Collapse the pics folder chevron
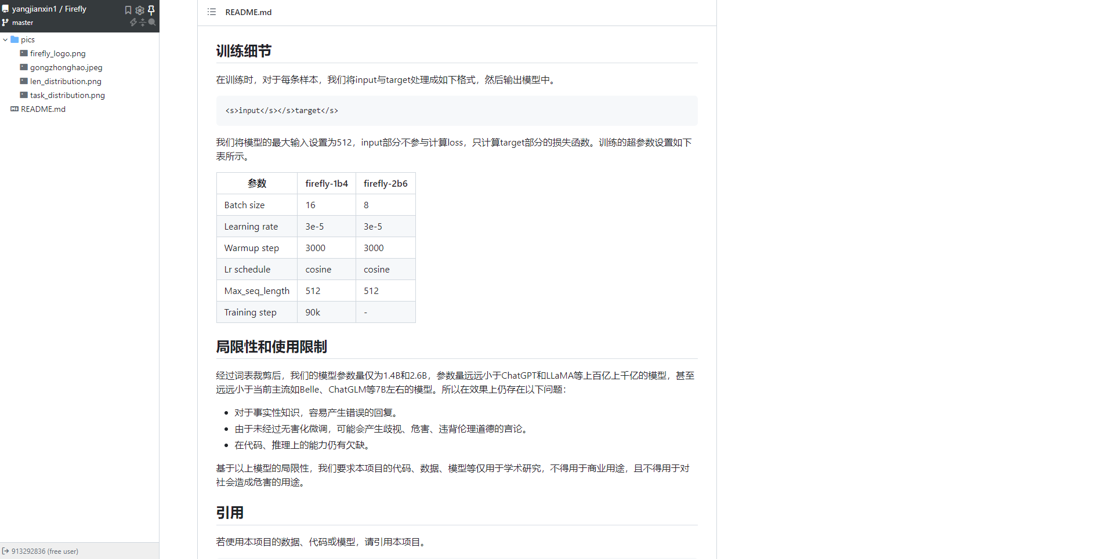 5,39
